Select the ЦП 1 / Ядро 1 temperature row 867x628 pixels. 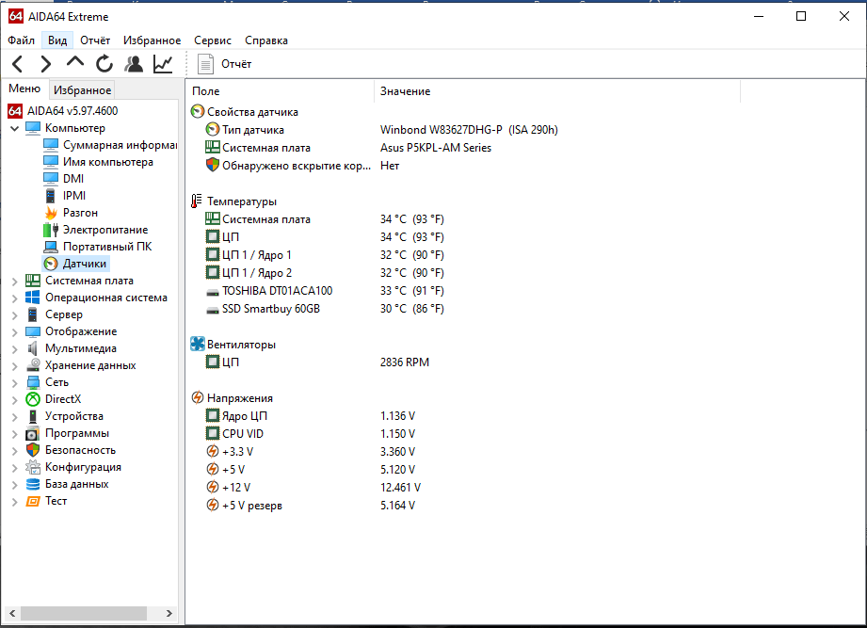point(325,255)
